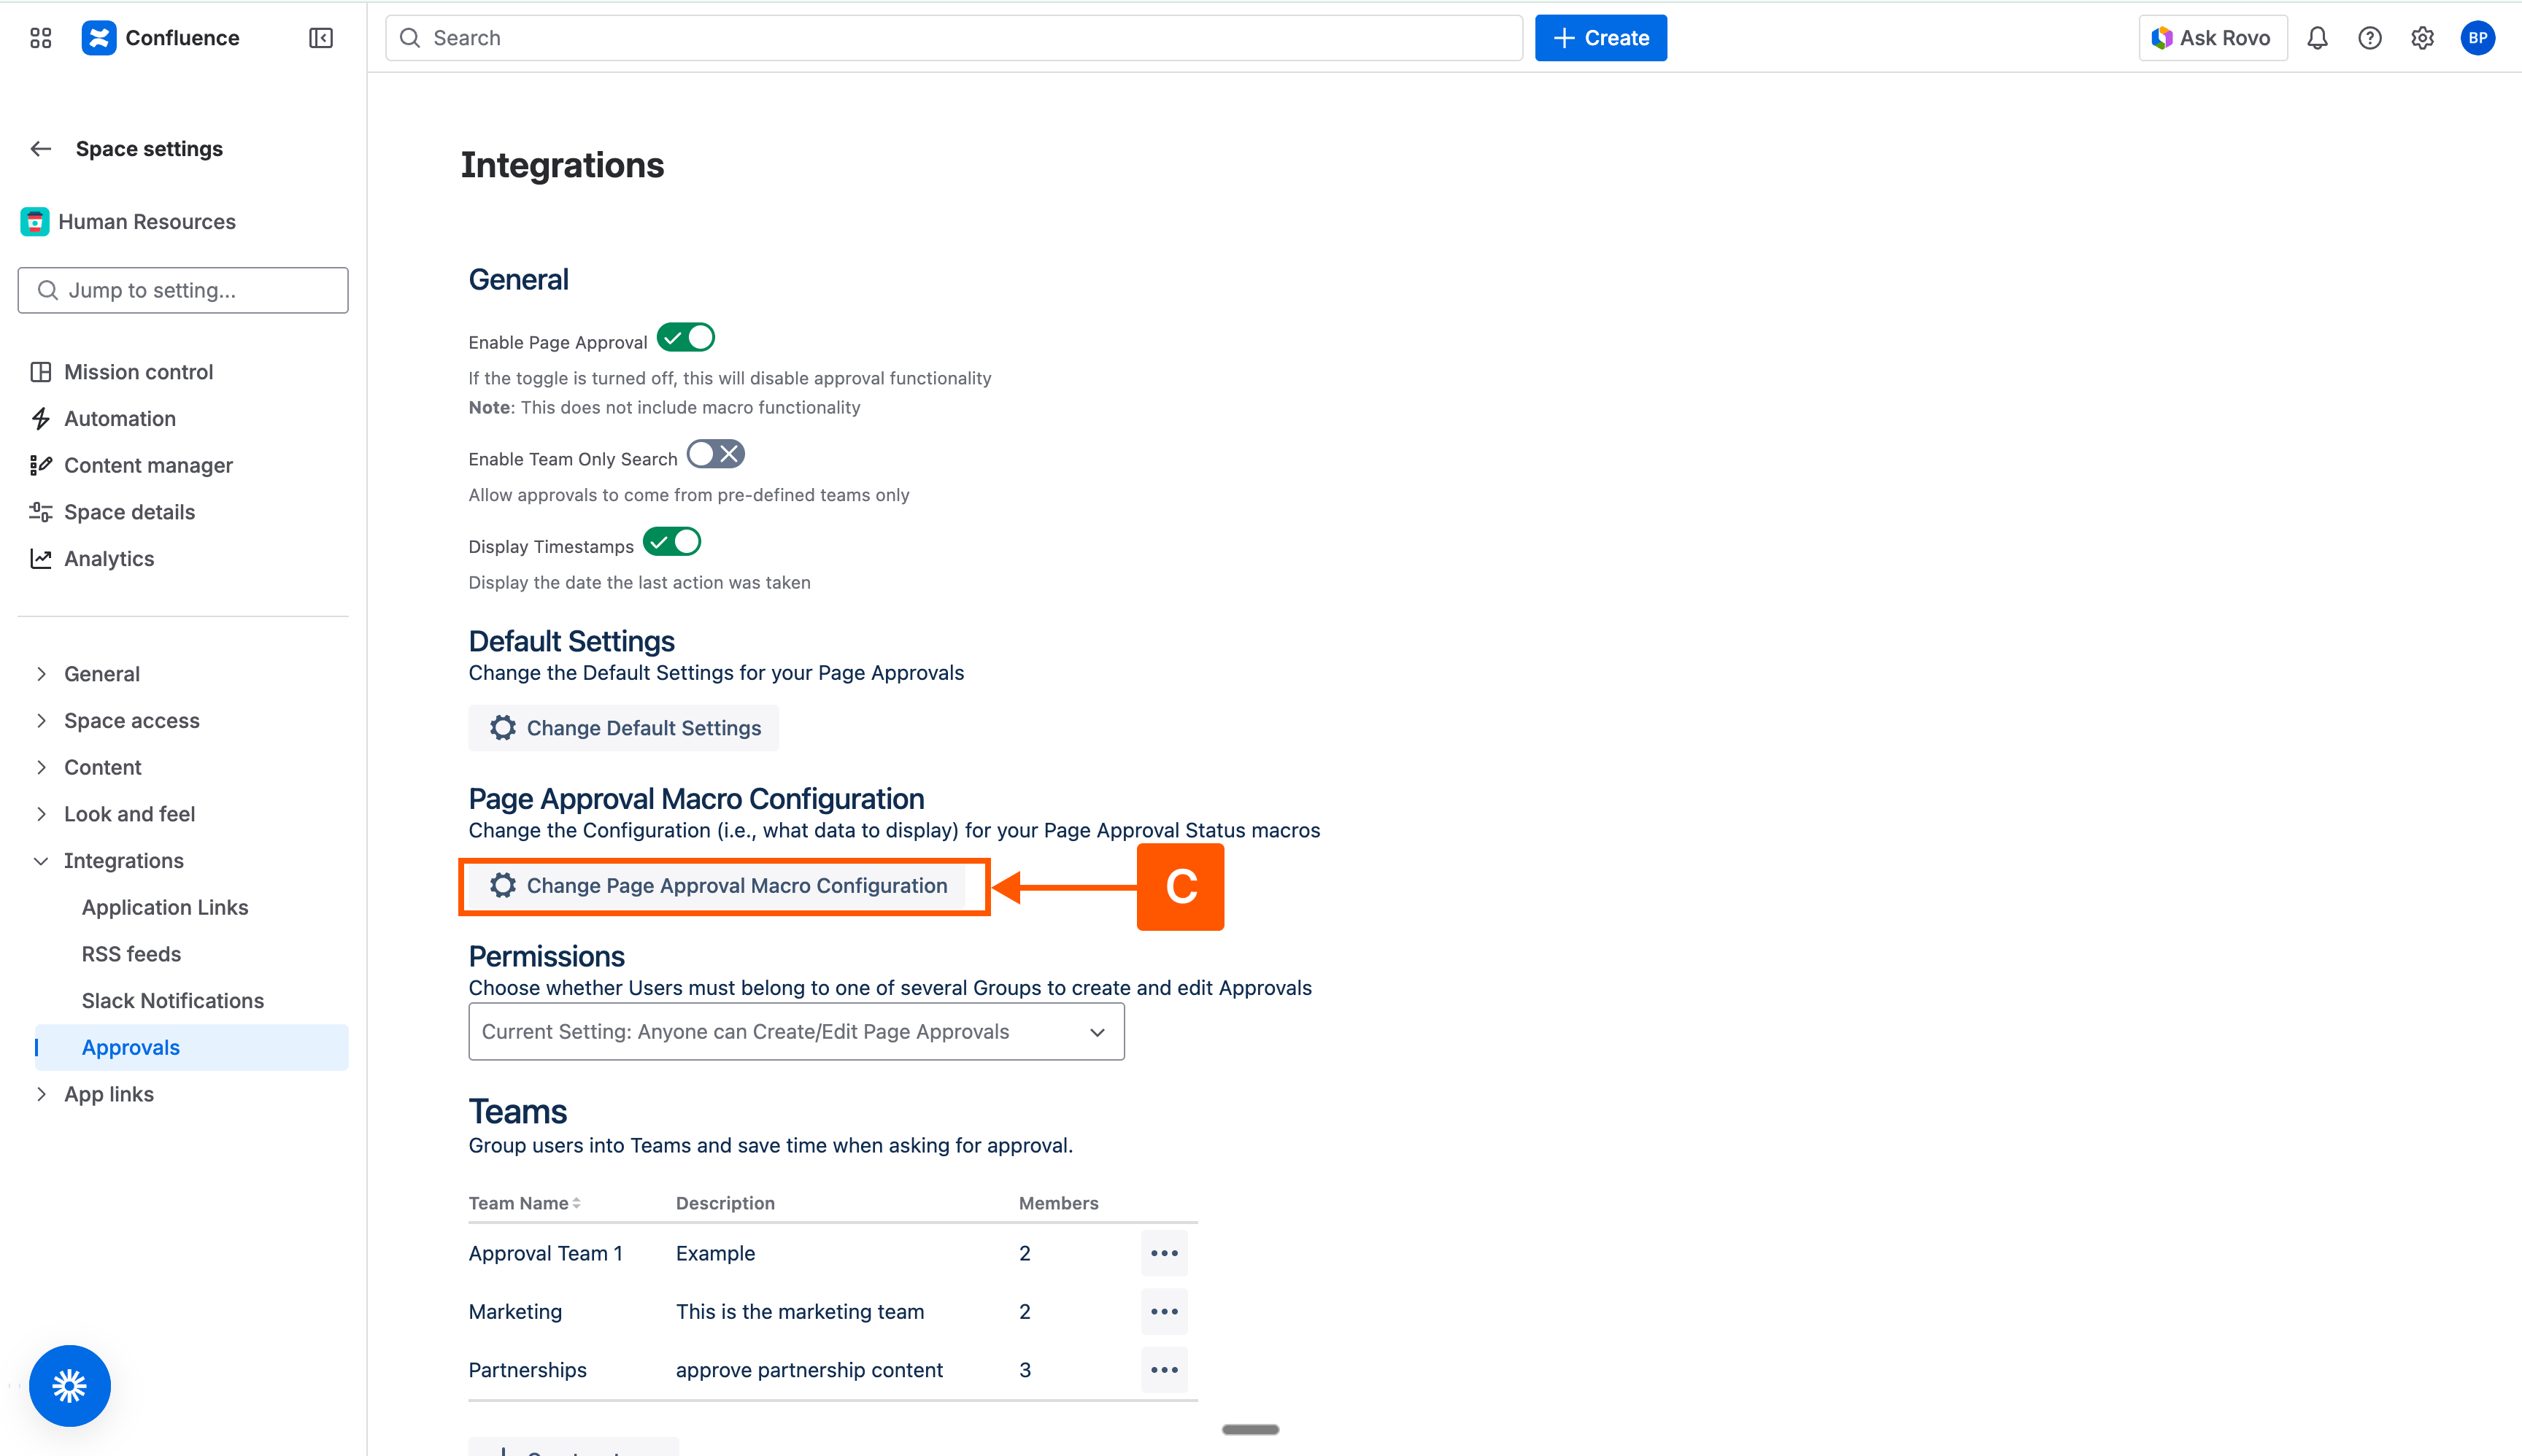Click the horizontal scrollbar below Teams table
The height and width of the screenshot is (1456, 2522).
coord(1249,1430)
